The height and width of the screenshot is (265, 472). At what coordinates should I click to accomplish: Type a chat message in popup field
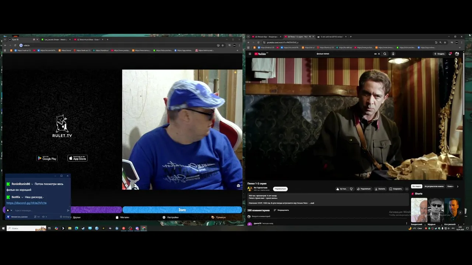[x=40, y=211]
